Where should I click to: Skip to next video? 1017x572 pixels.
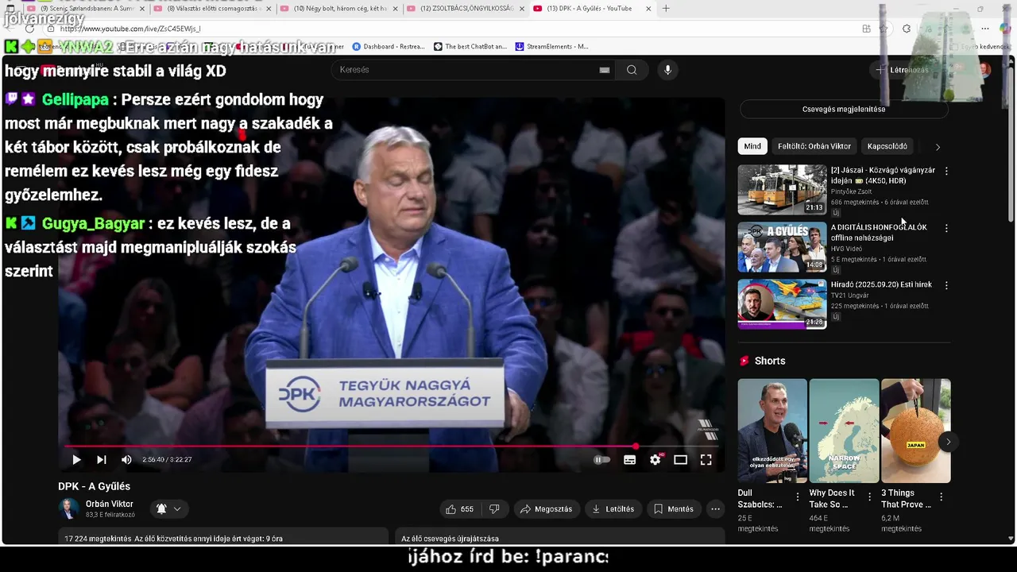(x=102, y=459)
